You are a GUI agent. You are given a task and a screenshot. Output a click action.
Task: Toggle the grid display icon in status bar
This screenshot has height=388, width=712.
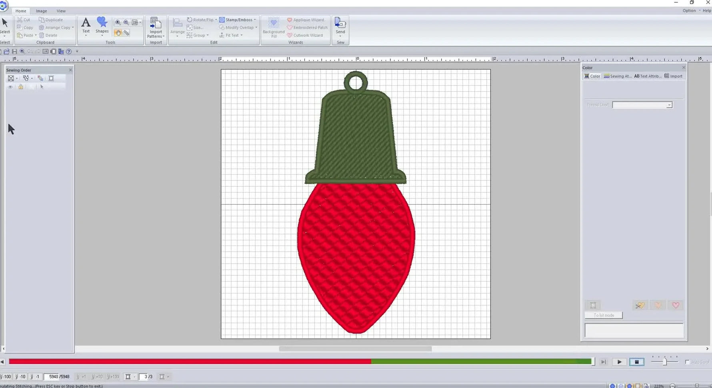(638, 386)
